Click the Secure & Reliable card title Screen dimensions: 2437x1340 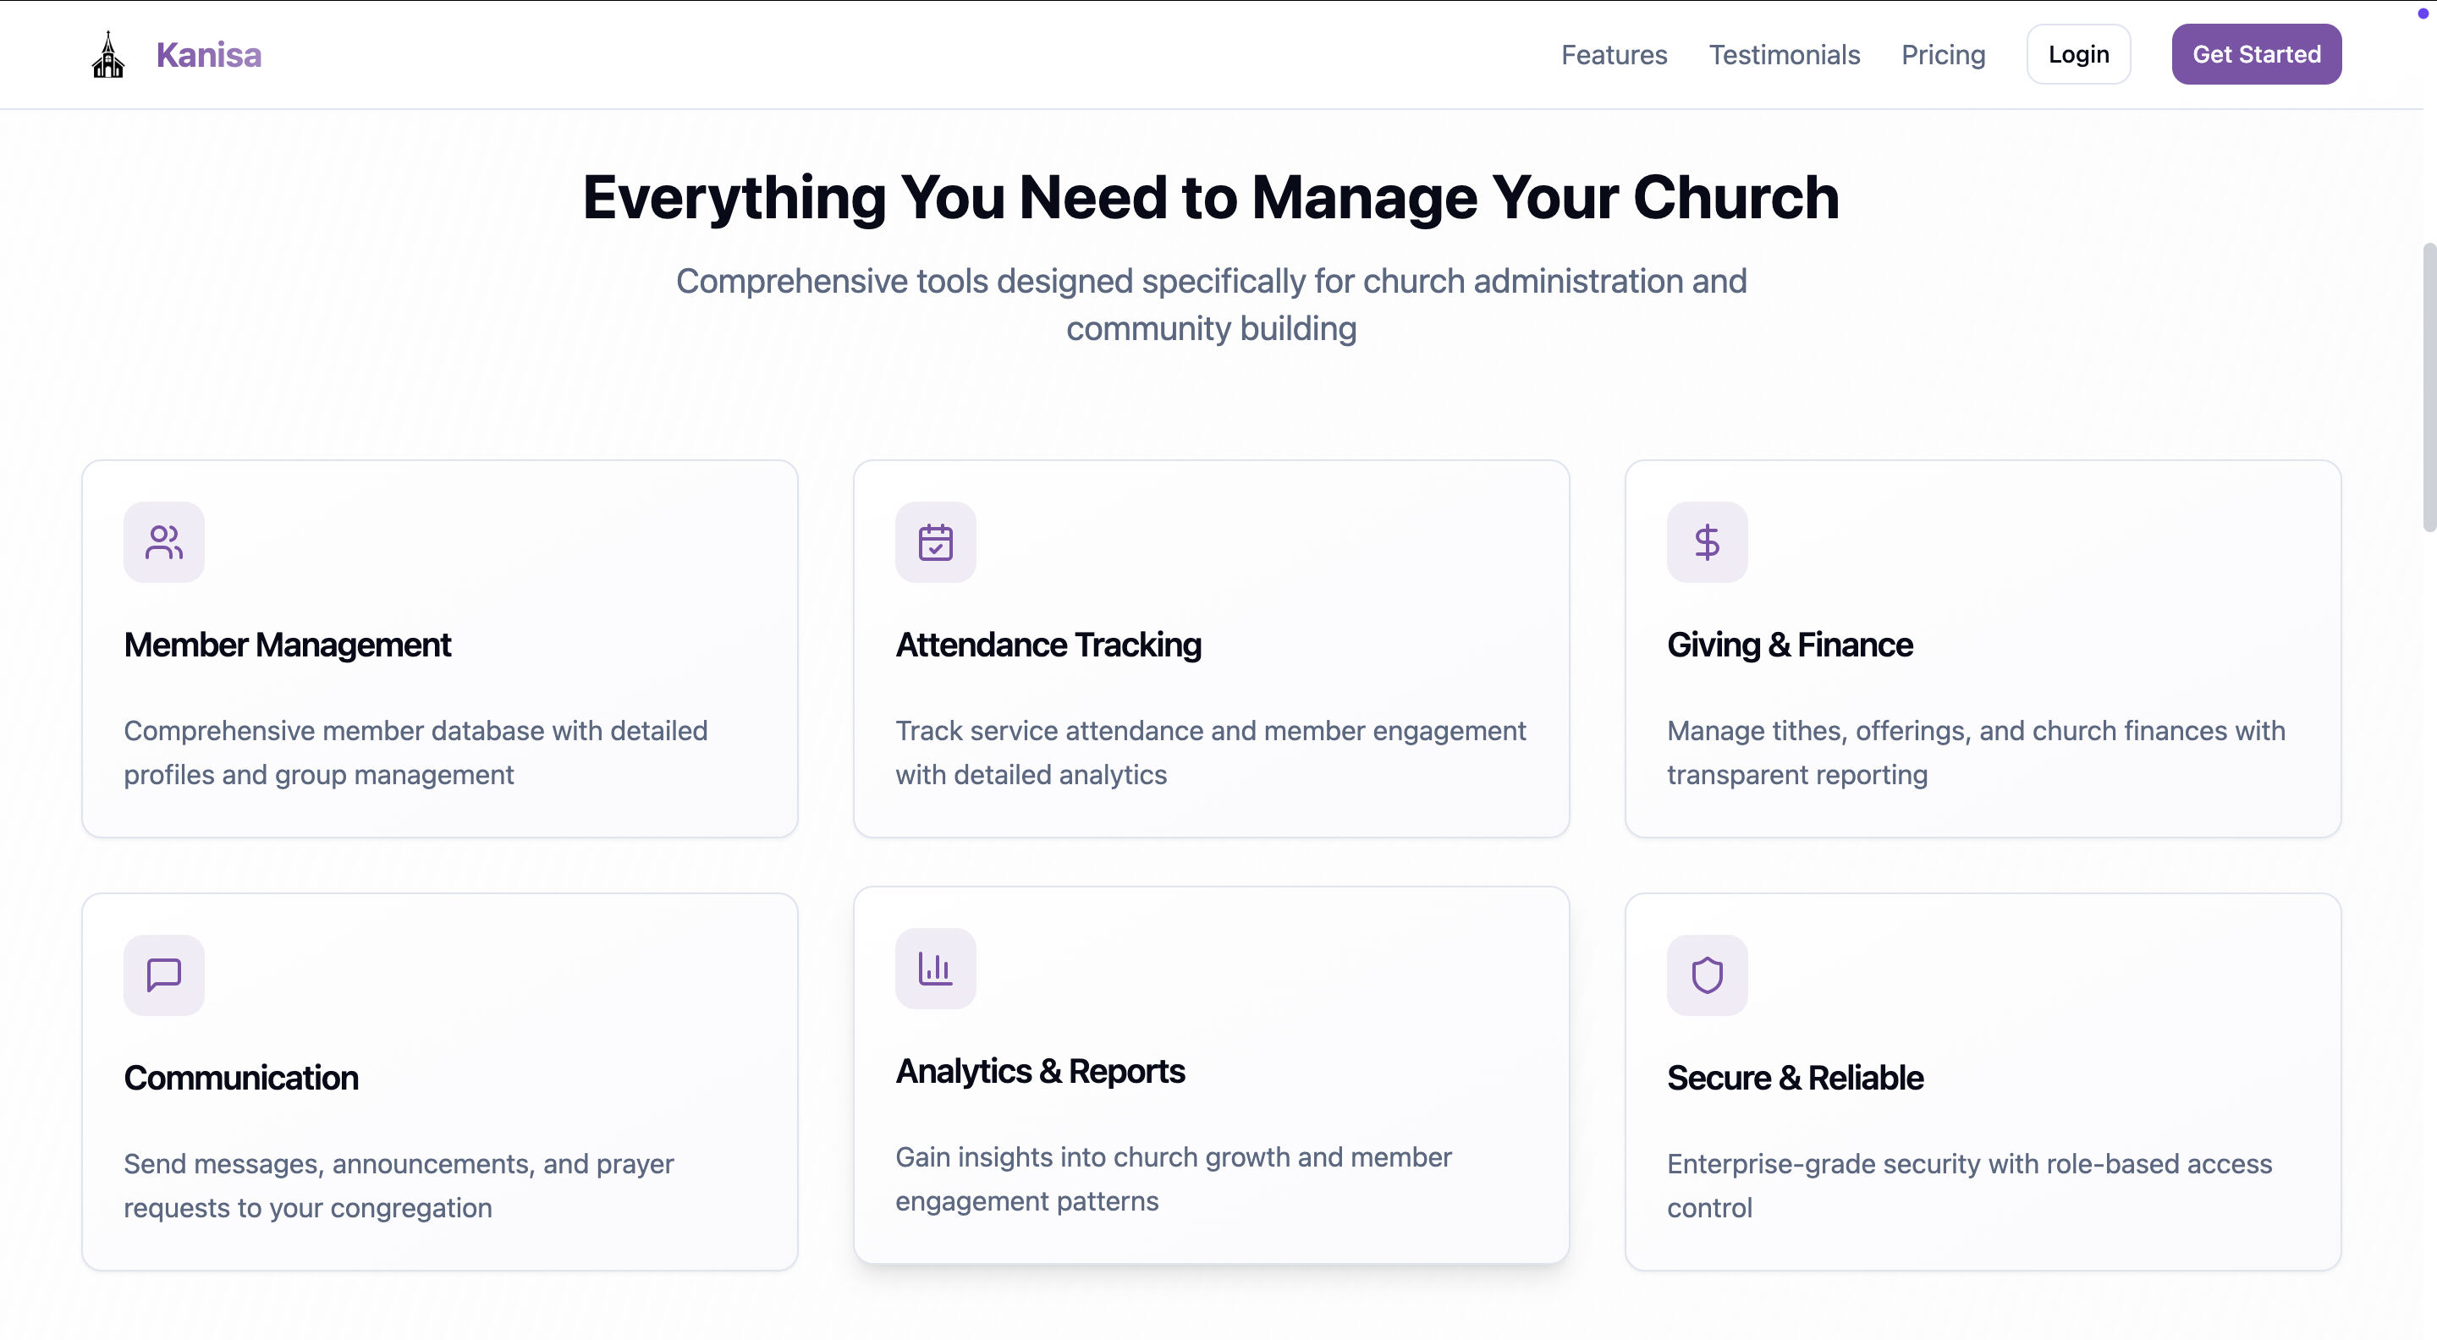1794,1077
